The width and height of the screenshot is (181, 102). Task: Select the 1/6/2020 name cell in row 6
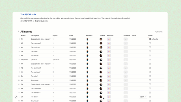[x=24, y=60]
